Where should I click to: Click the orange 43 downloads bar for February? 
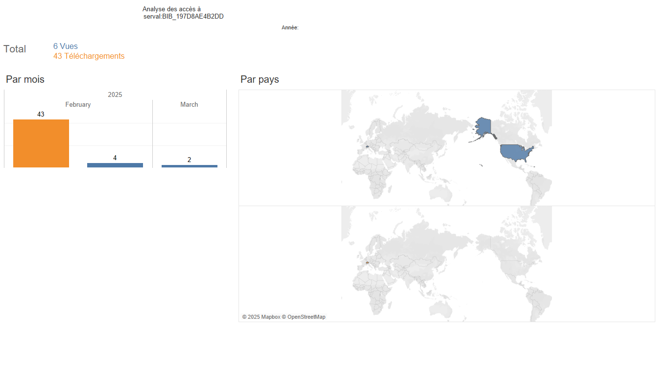[41, 143]
